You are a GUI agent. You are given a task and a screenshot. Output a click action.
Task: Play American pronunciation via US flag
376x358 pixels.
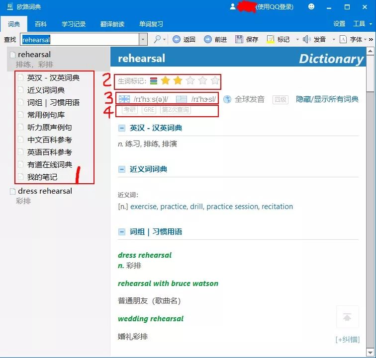(182, 99)
